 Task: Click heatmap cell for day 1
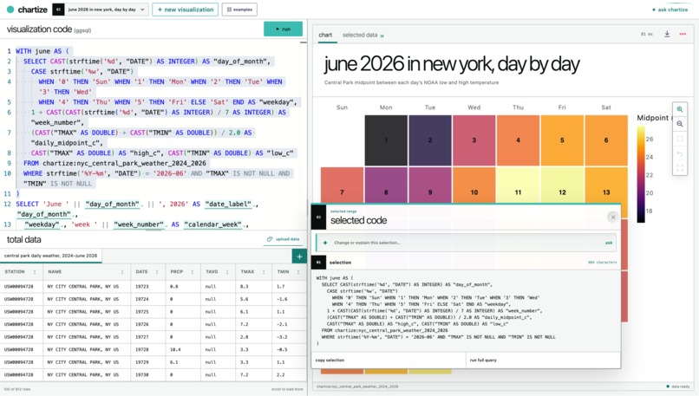pyautogui.click(x=386, y=140)
